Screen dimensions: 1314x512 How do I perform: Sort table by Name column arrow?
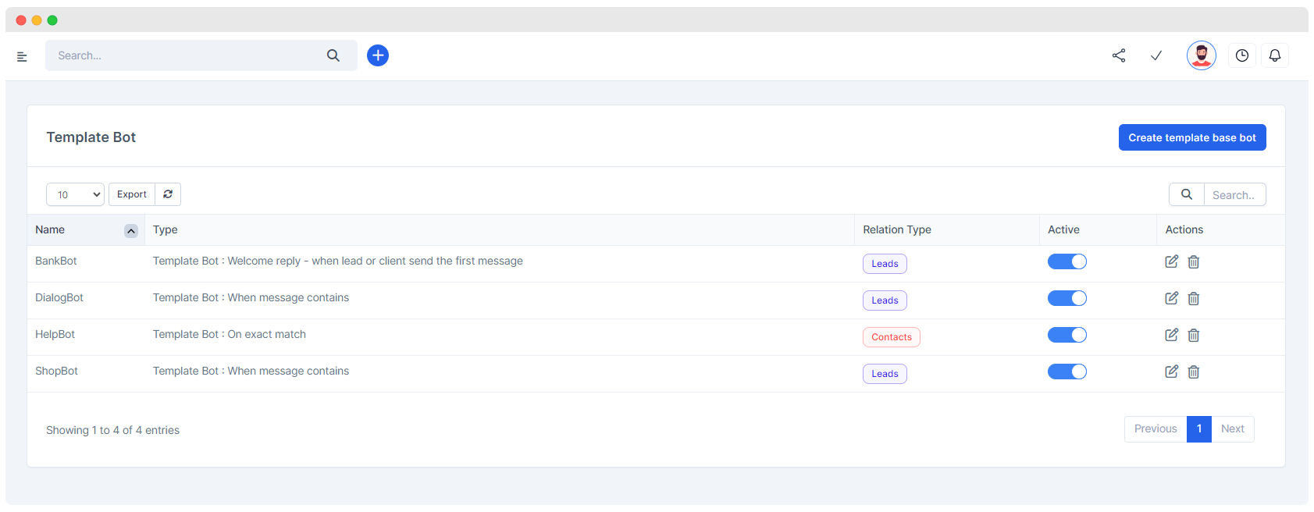coord(131,230)
